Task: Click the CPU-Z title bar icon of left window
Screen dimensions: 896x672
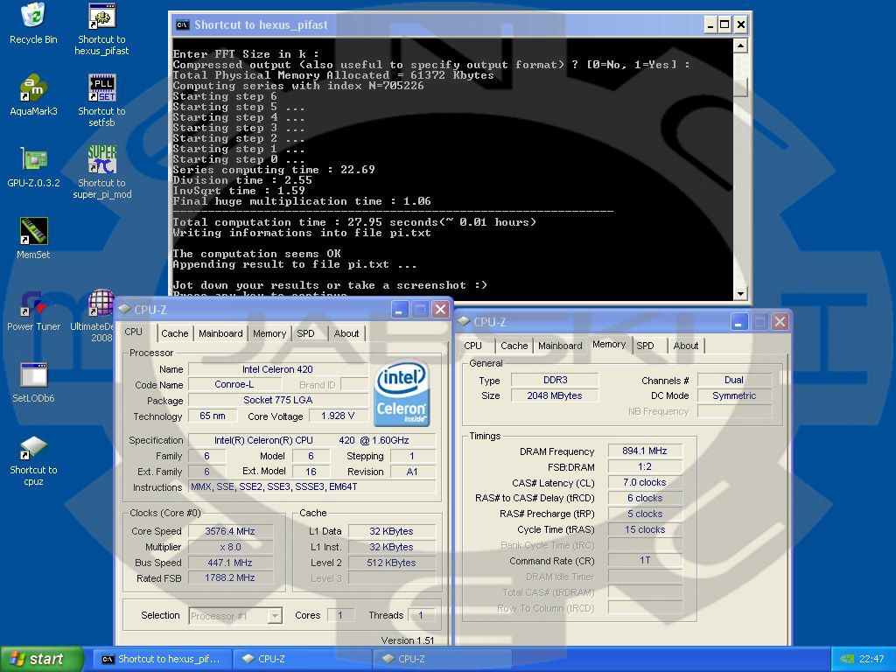Action: pyautogui.click(x=124, y=309)
